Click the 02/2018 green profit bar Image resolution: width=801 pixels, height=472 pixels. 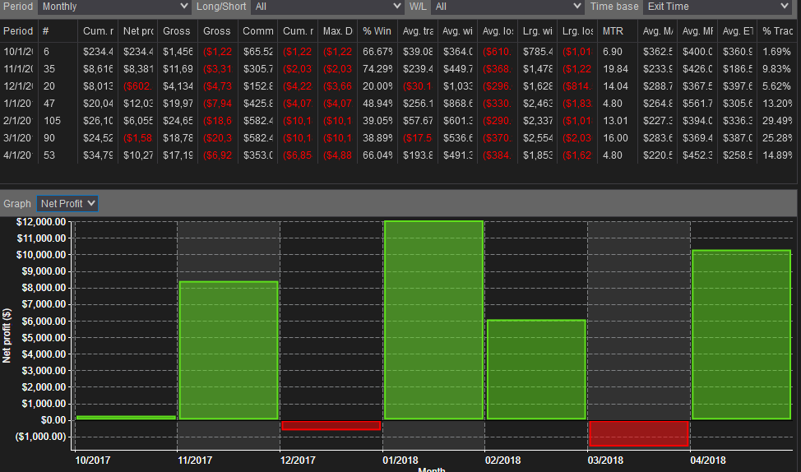[536, 370]
